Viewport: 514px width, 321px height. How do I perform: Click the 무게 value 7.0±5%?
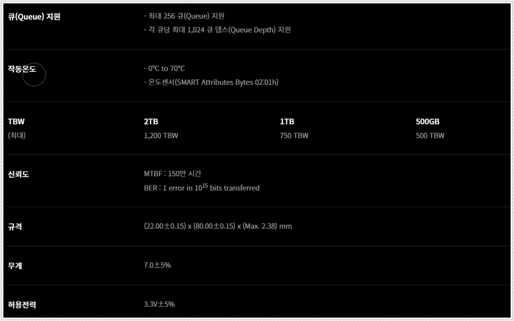pyautogui.click(x=157, y=265)
